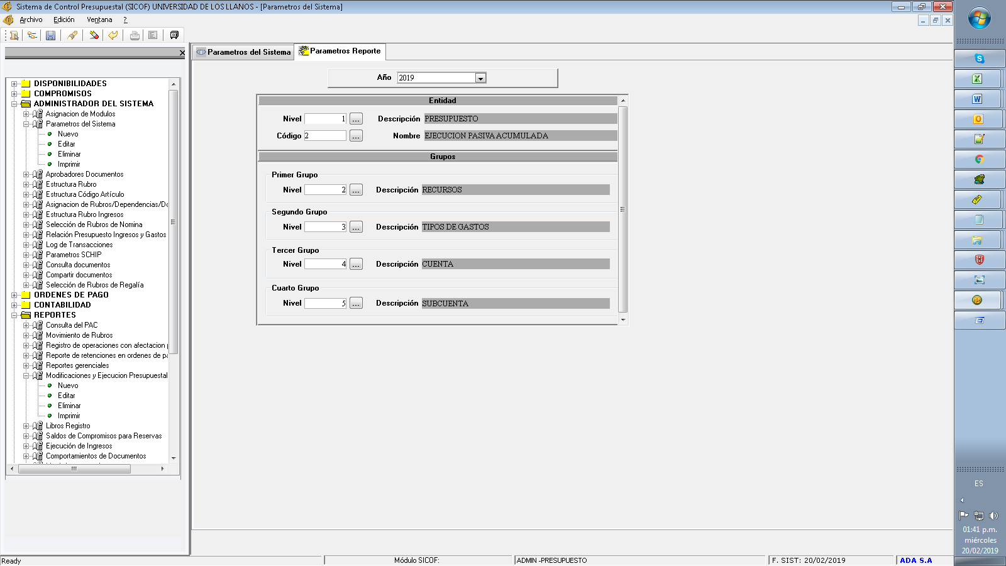Select Editar under Parametros del Sistema
The height and width of the screenshot is (566, 1006).
tap(67, 144)
